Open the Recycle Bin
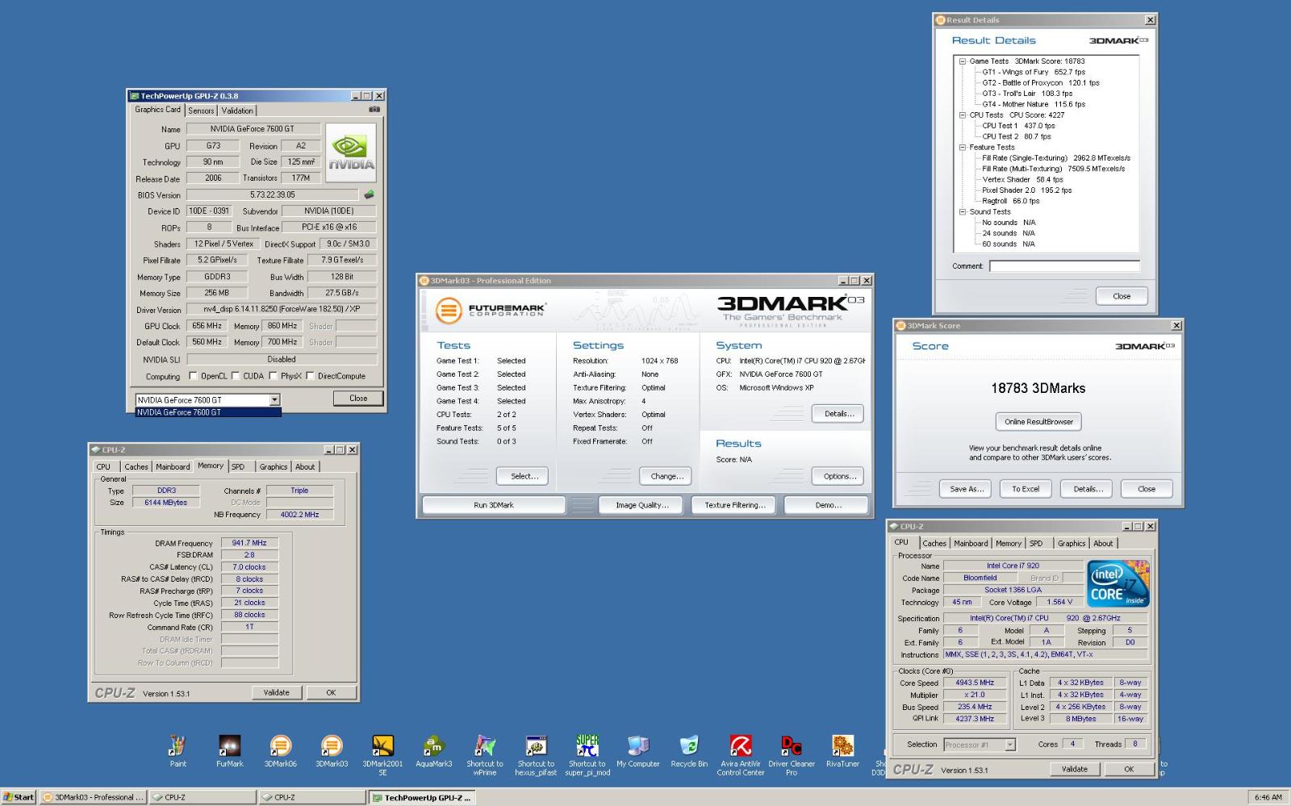Image resolution: width=1291 pixels, height=806 pixels. pyautogui.click(x=689, y=745)
